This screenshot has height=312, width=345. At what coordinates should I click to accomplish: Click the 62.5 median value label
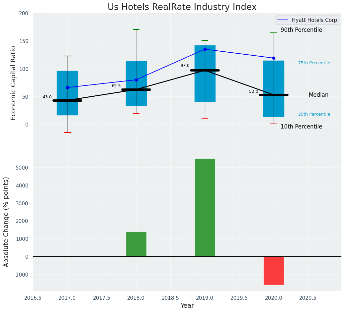tap(116, 86)
